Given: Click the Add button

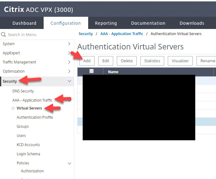Looking at the screenshot, I should click(87, 61).
